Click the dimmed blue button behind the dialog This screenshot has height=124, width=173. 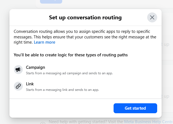pos(51,2)
